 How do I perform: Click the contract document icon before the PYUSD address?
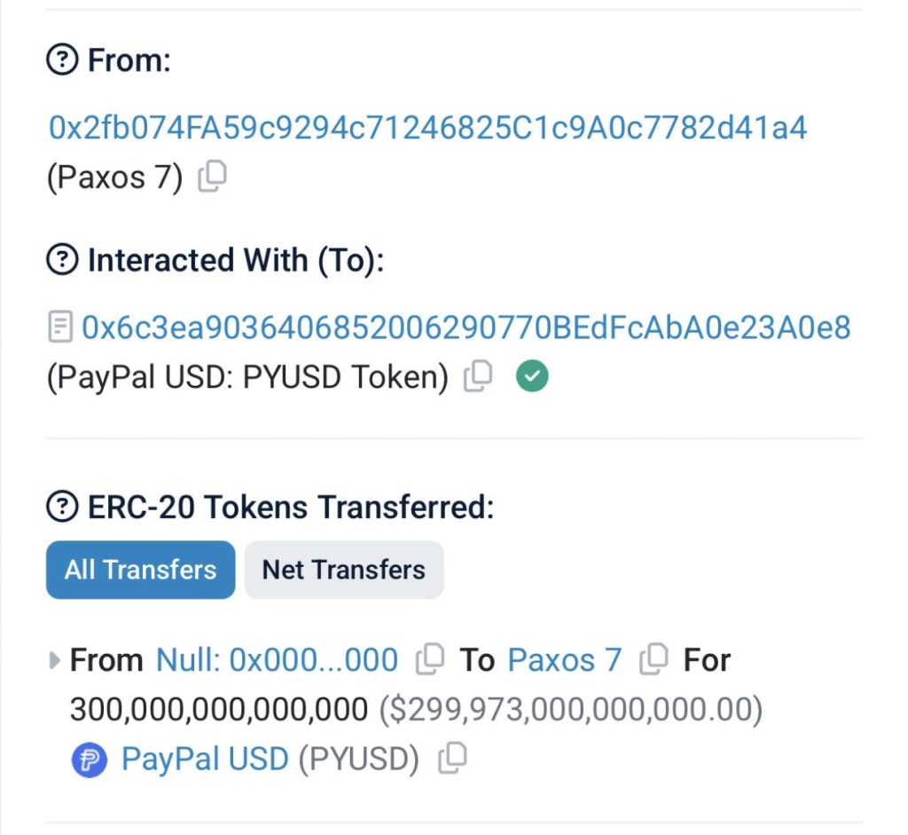[x=59, y=327]
